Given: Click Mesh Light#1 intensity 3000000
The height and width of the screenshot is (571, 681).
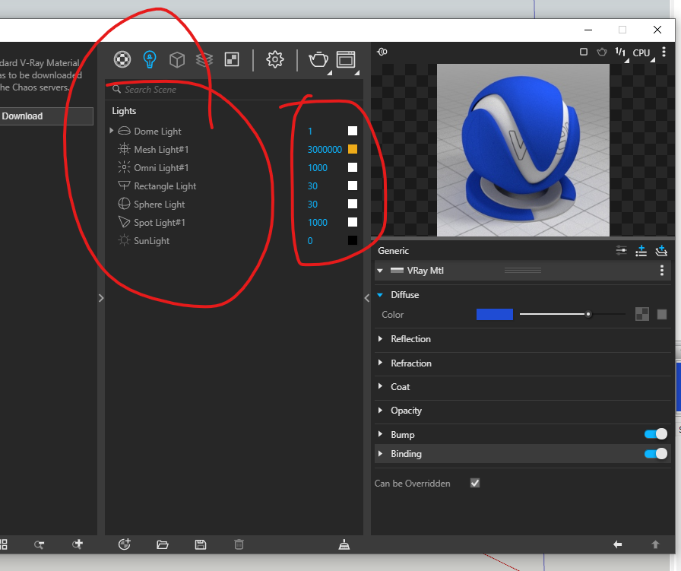Looking at the screenshot, I should pos(325,150).
